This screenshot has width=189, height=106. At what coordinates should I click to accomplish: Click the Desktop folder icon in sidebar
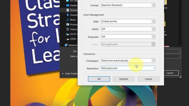tap(68, 5)
